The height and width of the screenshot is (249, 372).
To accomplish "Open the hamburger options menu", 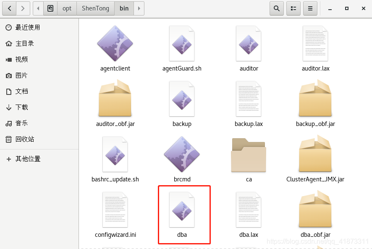I will pyautogui.click(x=310, y=8).
